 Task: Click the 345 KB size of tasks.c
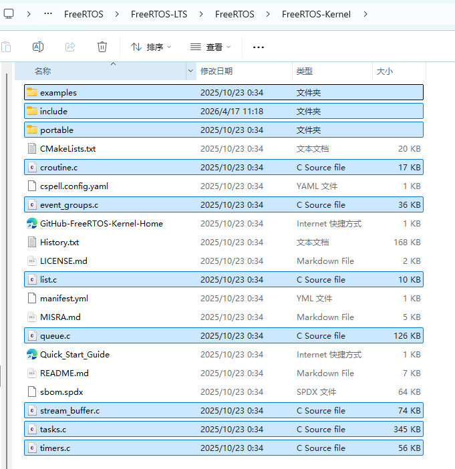407,429
